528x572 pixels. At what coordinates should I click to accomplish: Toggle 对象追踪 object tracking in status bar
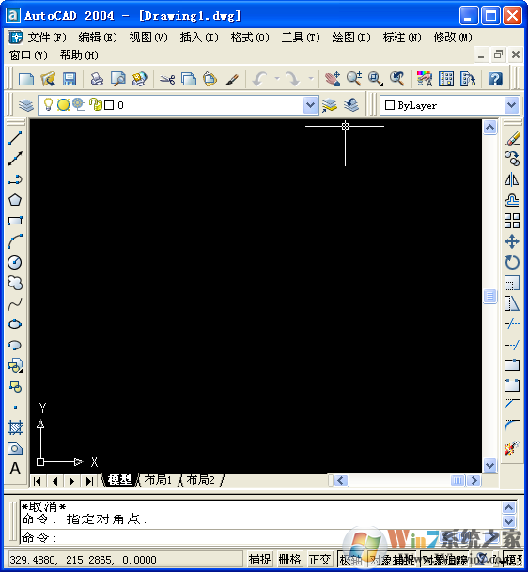444,560
